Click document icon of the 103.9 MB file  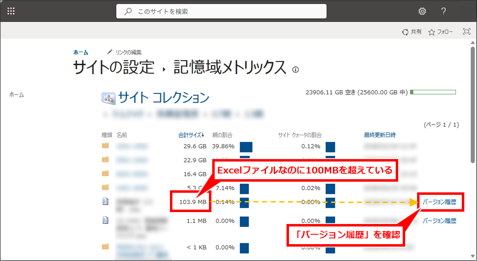click(x=105, y=201)
